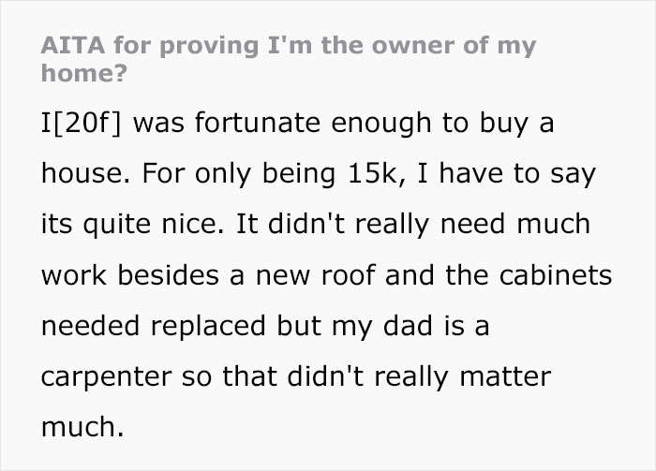Select the word "owner" in the title
Viewport: 656px width, 471px height.
pyautogui.click(x=412, y=45)
